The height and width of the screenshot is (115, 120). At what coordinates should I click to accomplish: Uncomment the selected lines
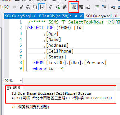104,7
